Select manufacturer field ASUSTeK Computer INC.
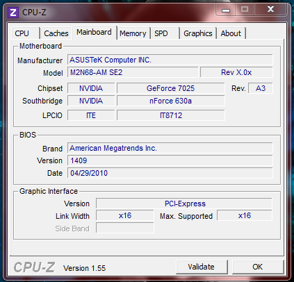 click(170, 60)
